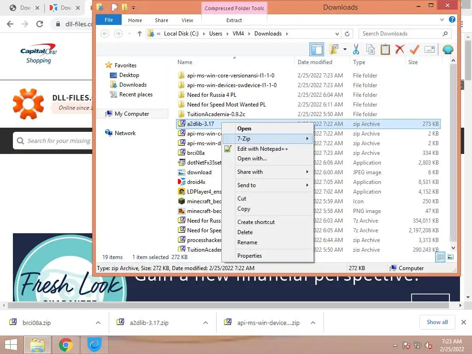This screenshot has height=354, width=472.
Task: Click the teal shell settings icon
Action: point(448,49)
